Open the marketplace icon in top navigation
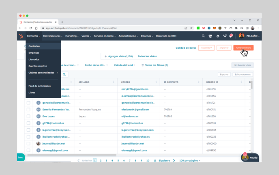The width and height of the screenshot is (279, 175). click(210, 36)
